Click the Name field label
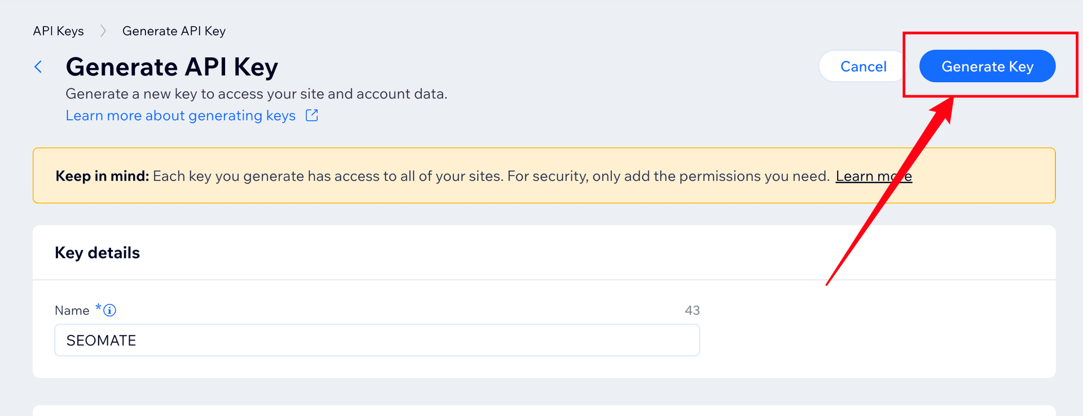The height and width of the screenshot is (416, 1083). tap(72, 311)
